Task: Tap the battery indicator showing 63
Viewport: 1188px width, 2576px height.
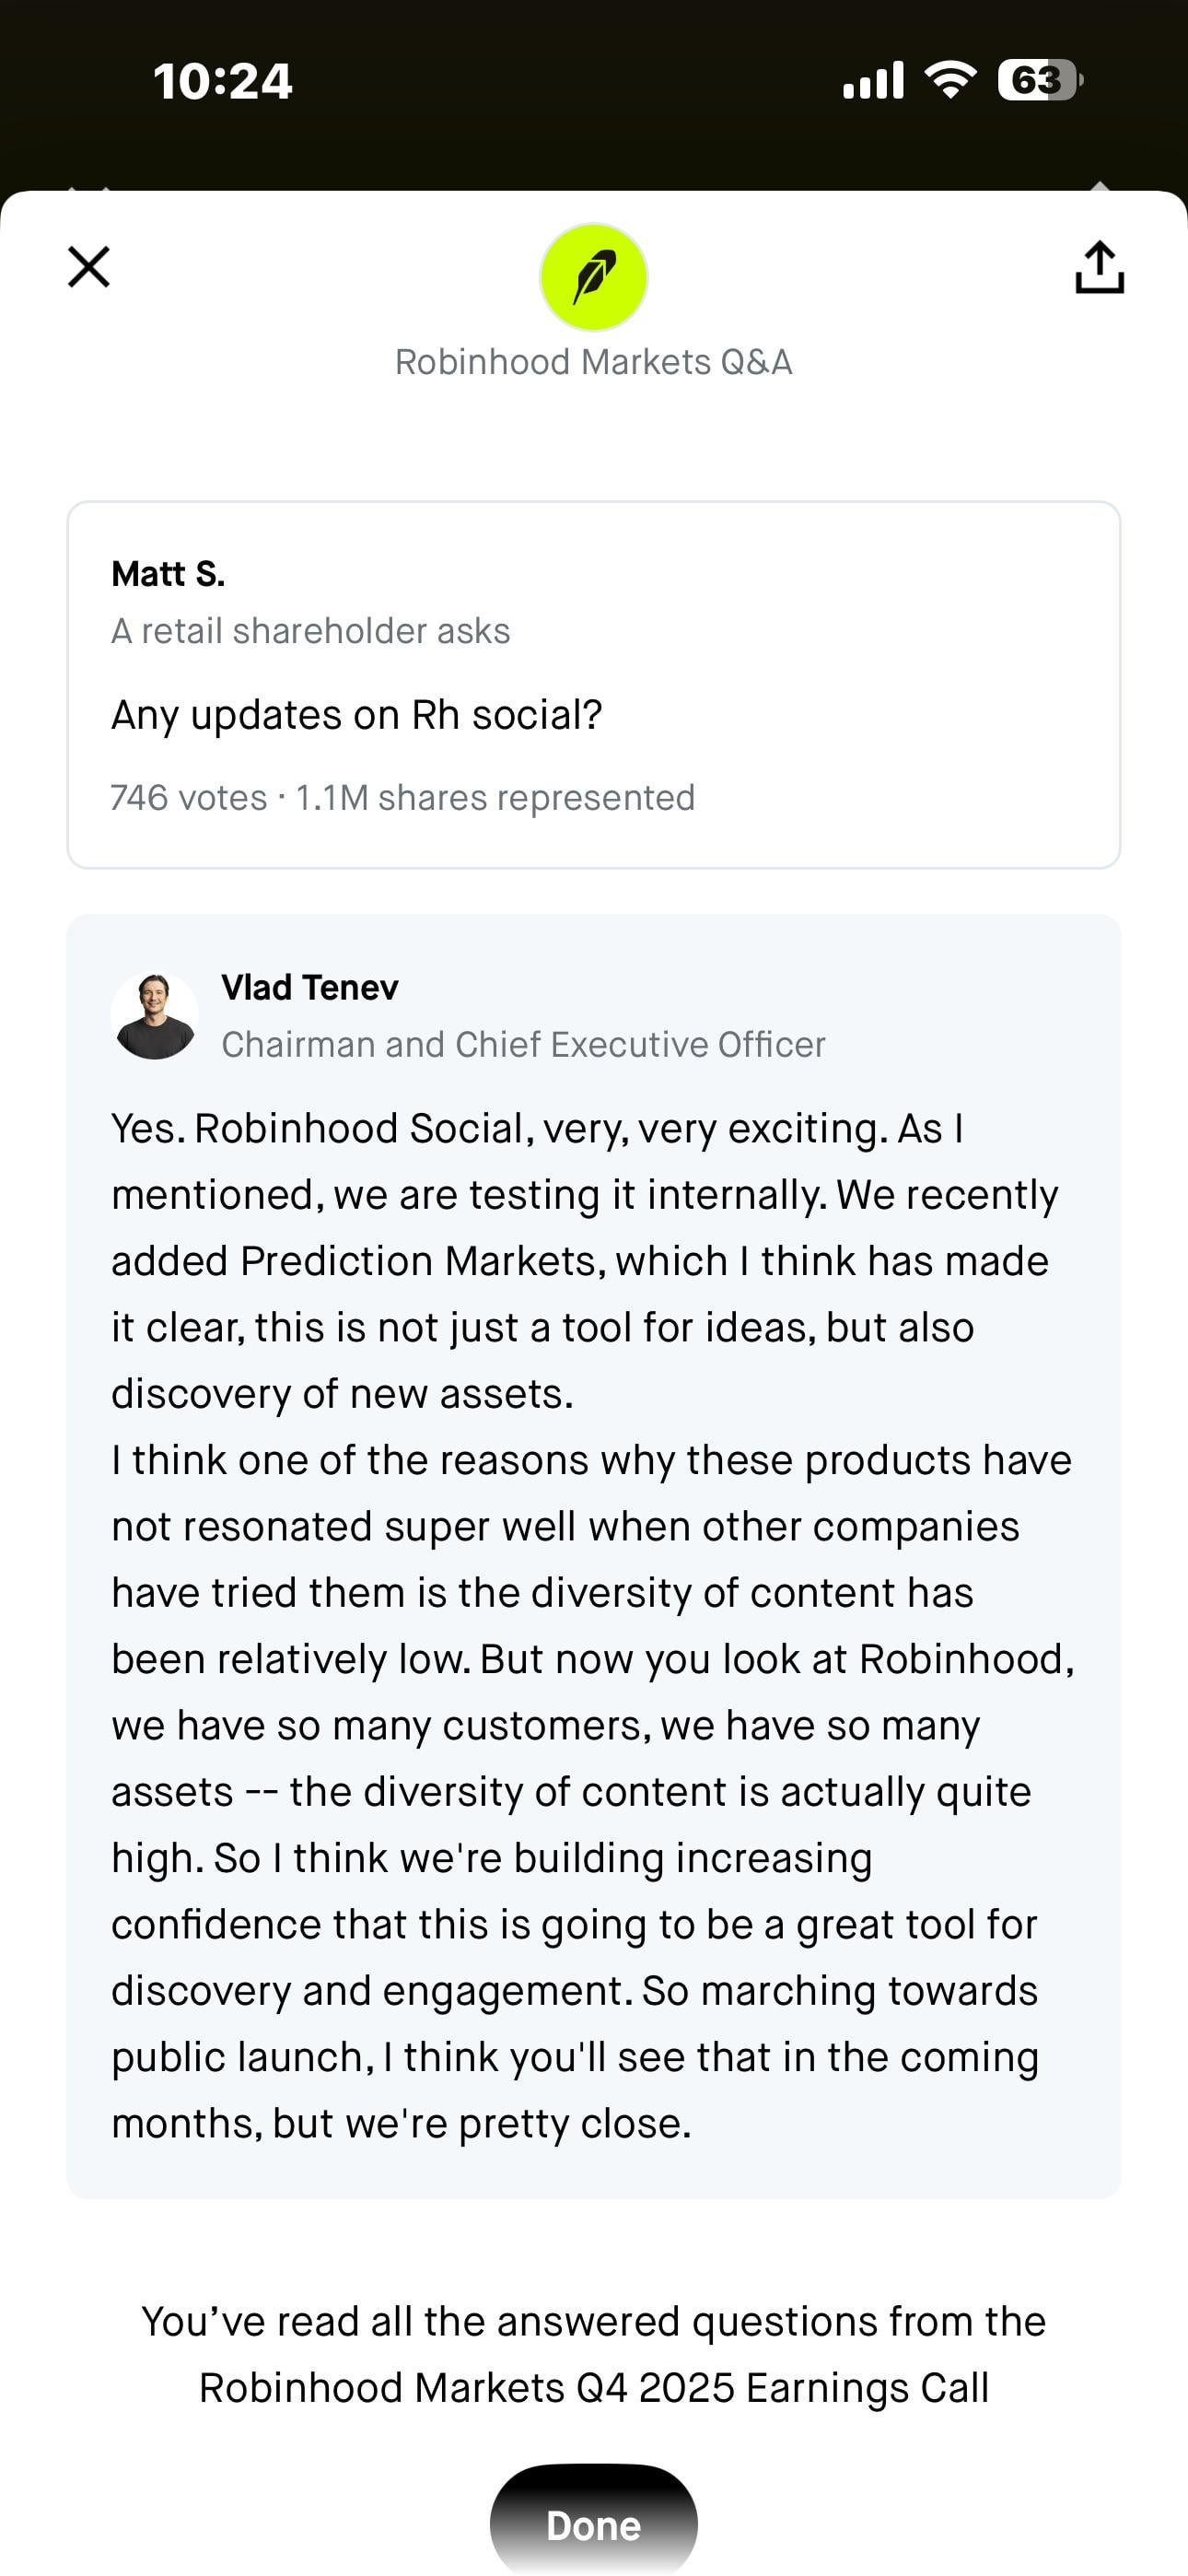Action: [x=1039, y=80]
